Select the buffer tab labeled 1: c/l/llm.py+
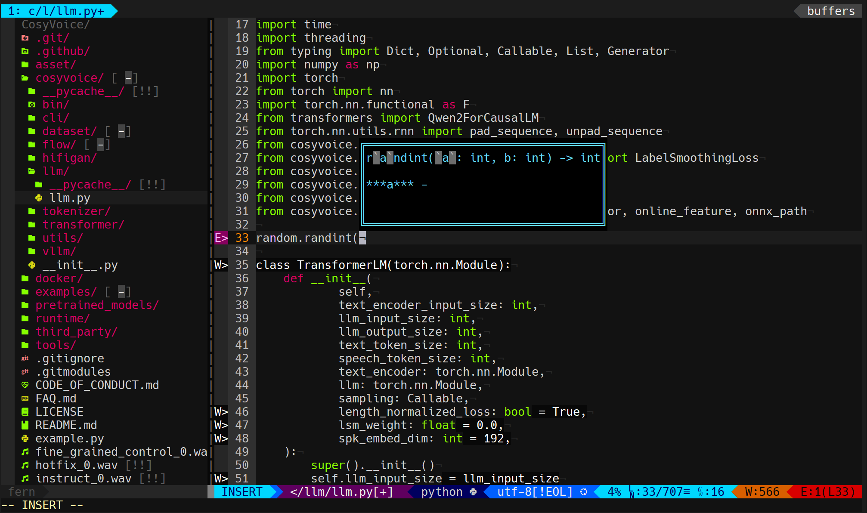The height and width of the screenshot is (513, 867). point(56,11)
